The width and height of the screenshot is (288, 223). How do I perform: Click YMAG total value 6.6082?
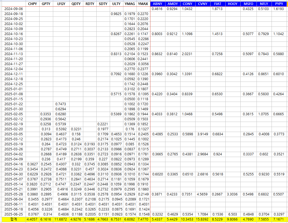point(130,219)
